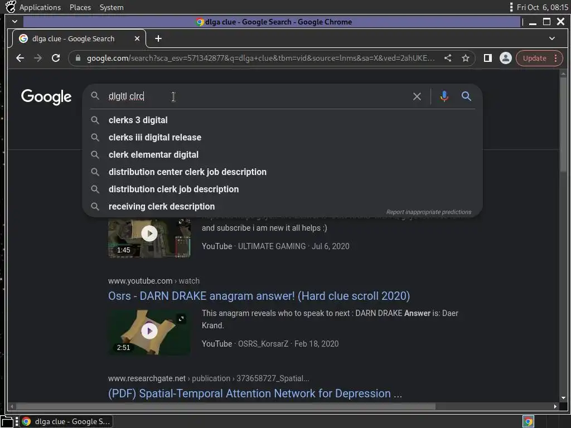
Task: Click the search icon beside 'clerks 3 digital'
Action: (x=95, y=120)
